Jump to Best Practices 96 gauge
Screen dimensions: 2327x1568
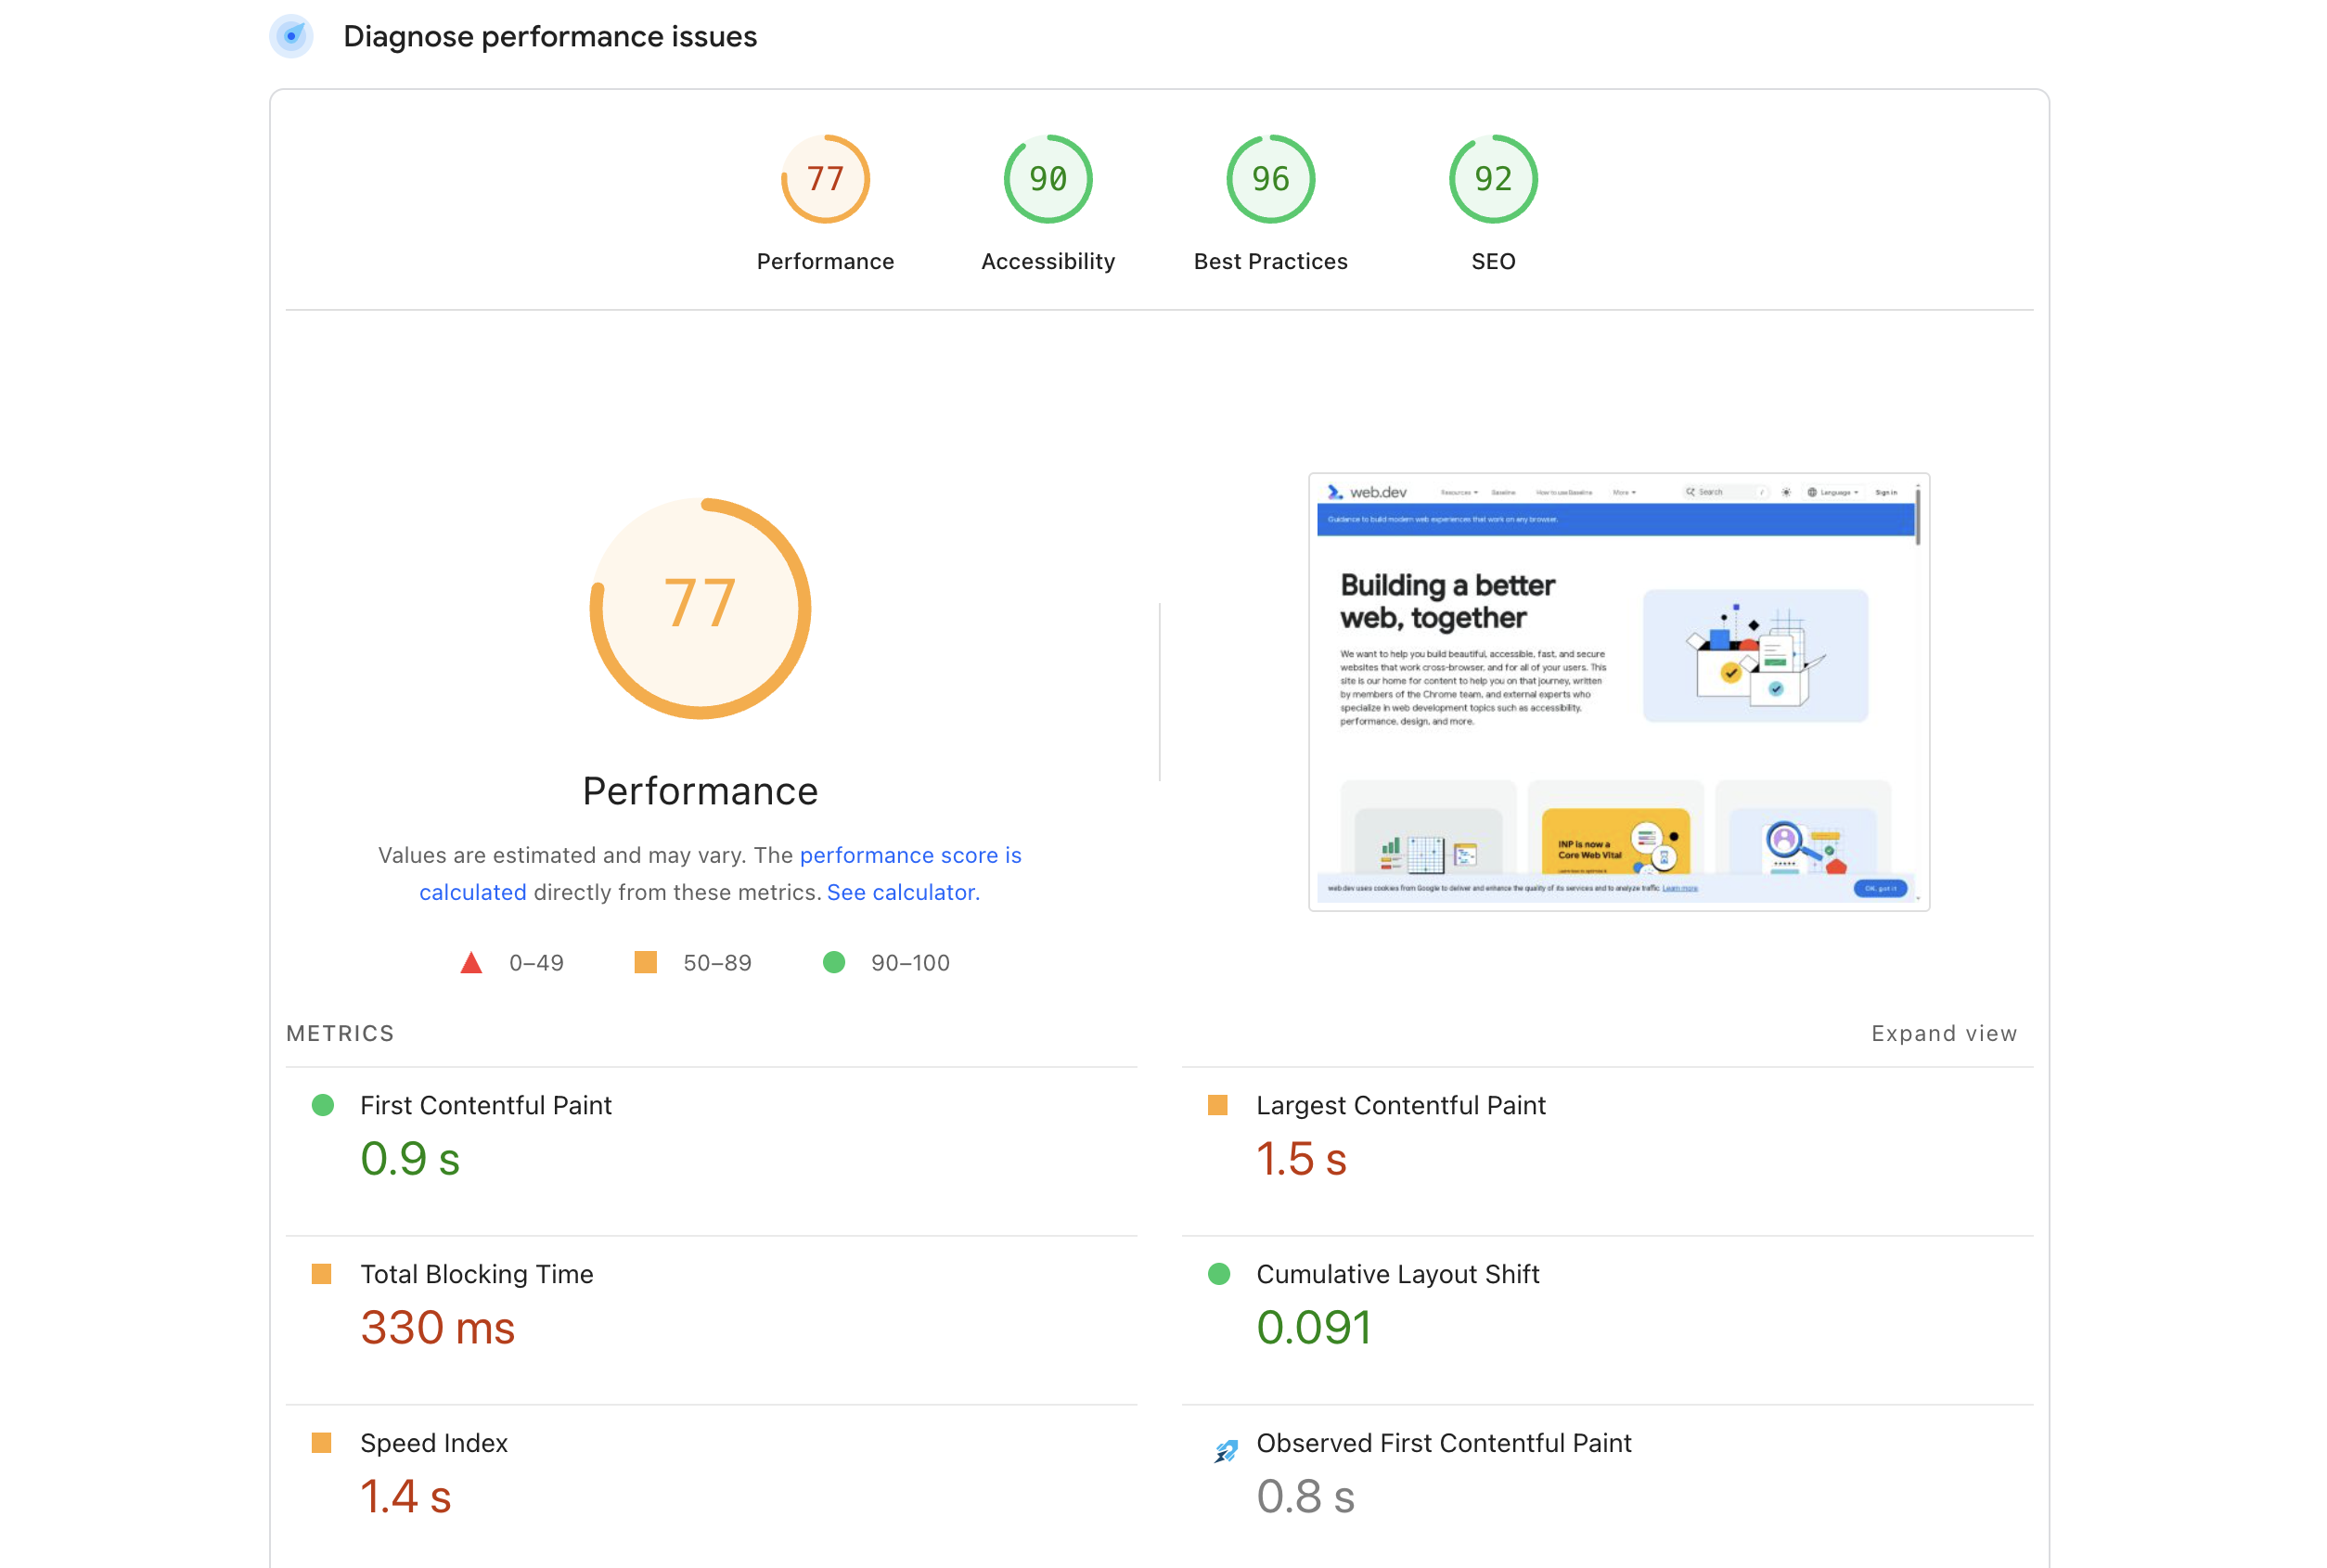coord(1270,179)
